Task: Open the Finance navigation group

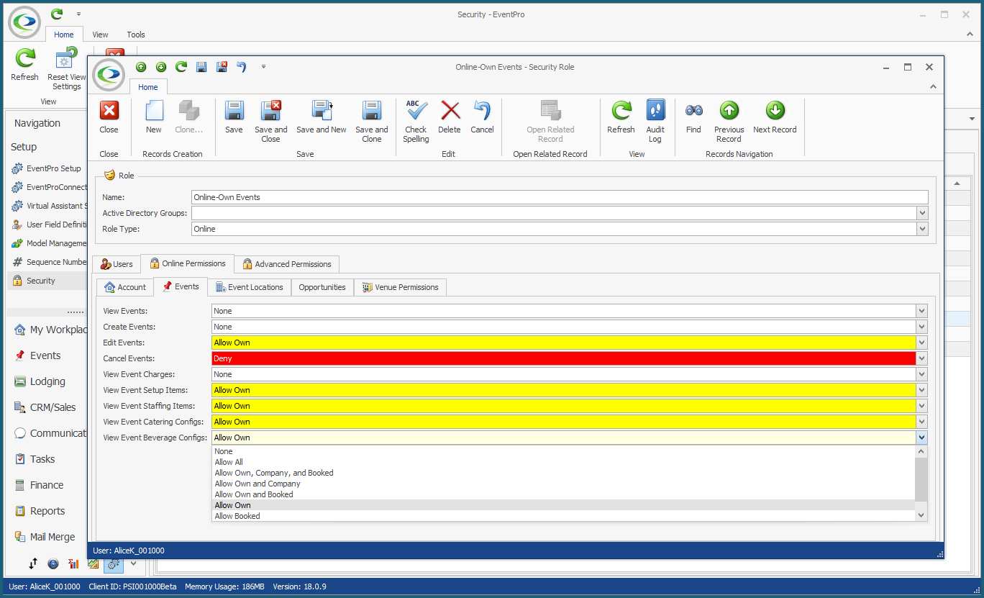Action: pos(47,485)
